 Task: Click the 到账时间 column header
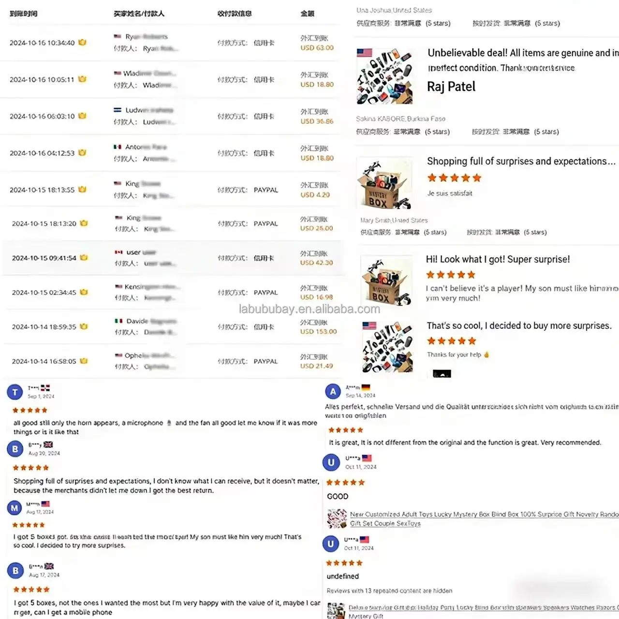[23, 14]
